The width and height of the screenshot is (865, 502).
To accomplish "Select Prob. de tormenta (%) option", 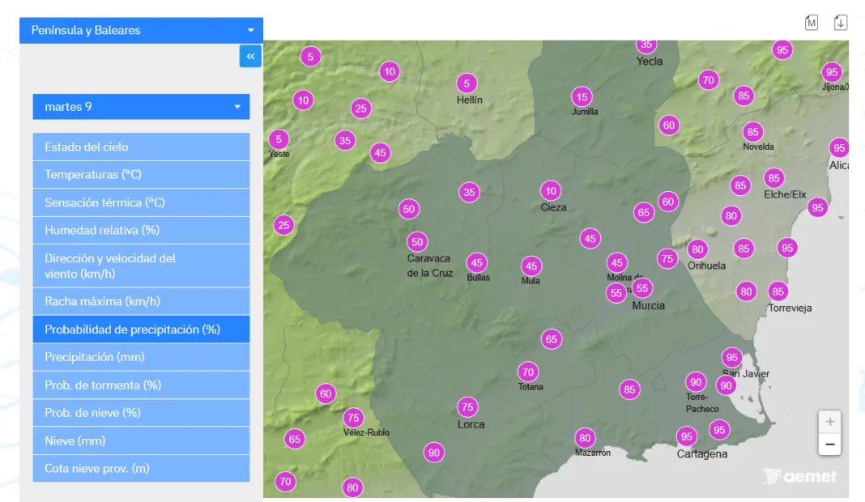I will 141,385.
